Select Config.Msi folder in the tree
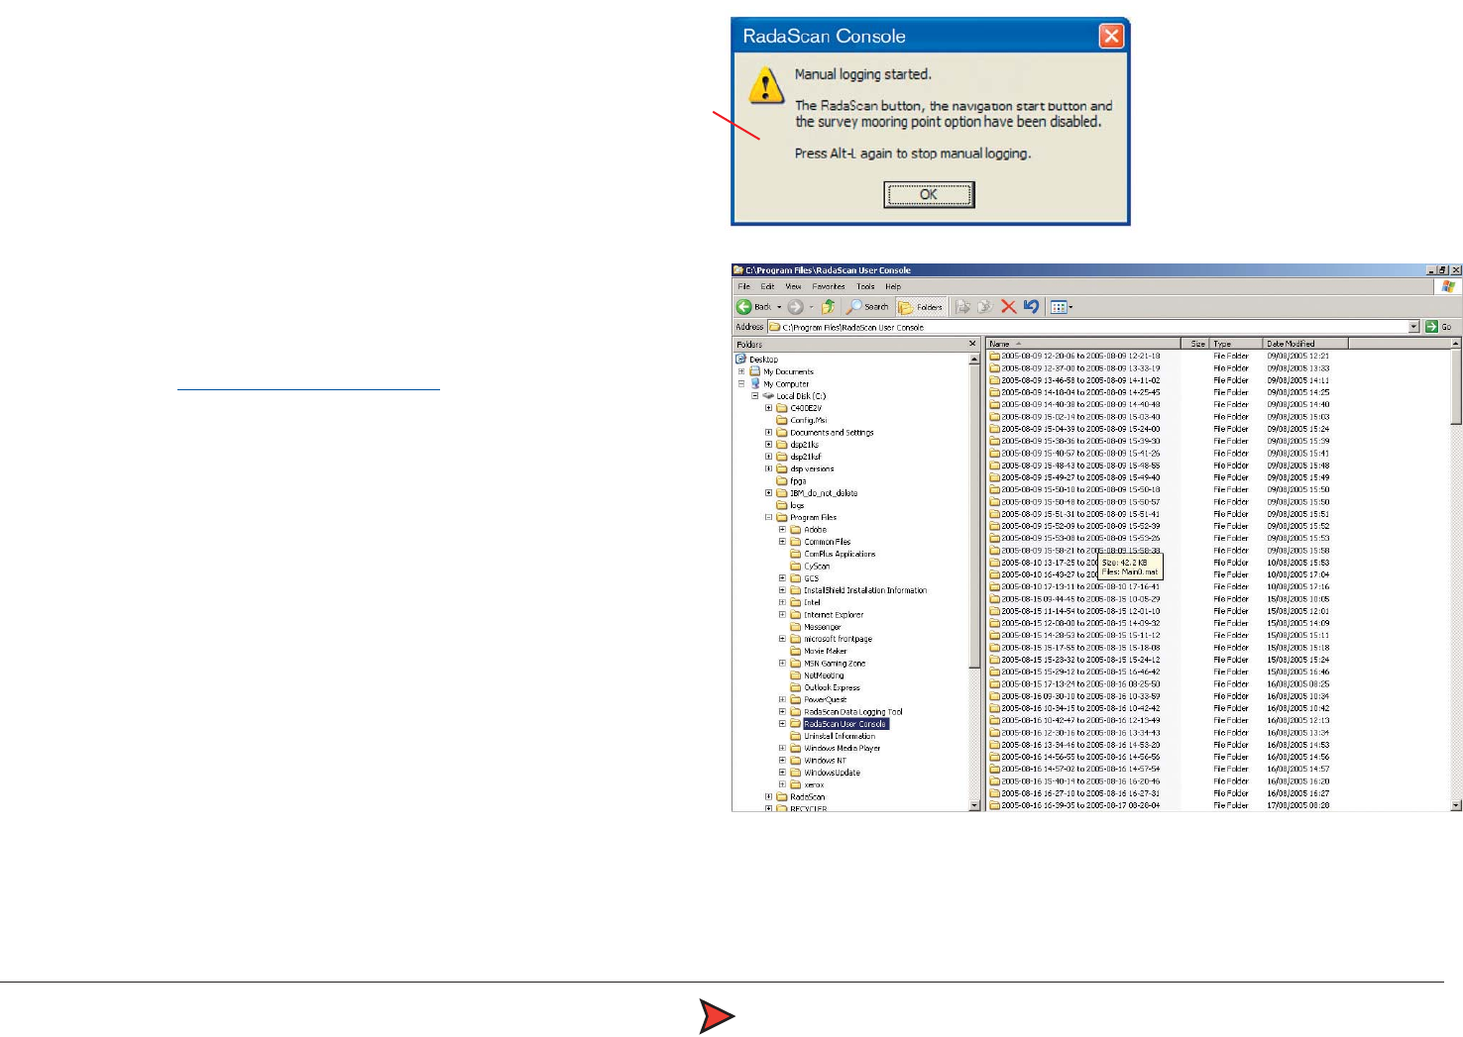This screenshot has height=1037, width=1463. pos(808,420)
